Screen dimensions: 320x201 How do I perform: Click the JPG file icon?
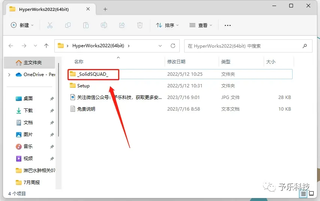[x=73, y=97]
